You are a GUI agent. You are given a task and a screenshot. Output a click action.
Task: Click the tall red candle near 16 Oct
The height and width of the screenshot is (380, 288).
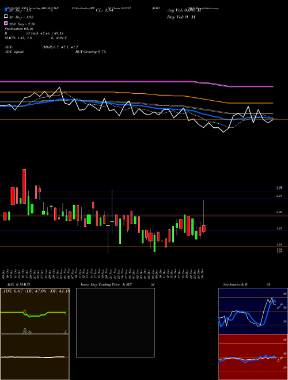24,187
